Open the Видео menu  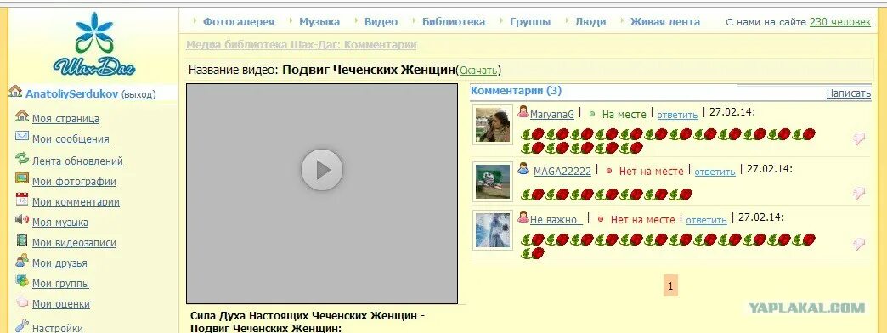pyautogui.click(x=381, y=22)
